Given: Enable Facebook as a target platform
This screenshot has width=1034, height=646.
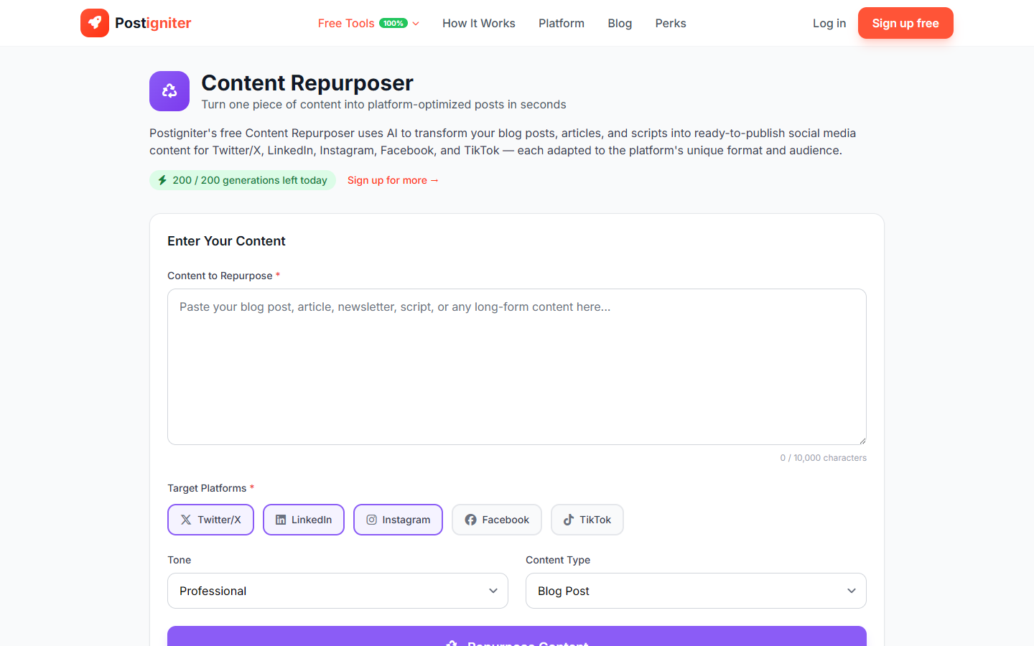Looking at the screenshot, I should click(497, 520).
